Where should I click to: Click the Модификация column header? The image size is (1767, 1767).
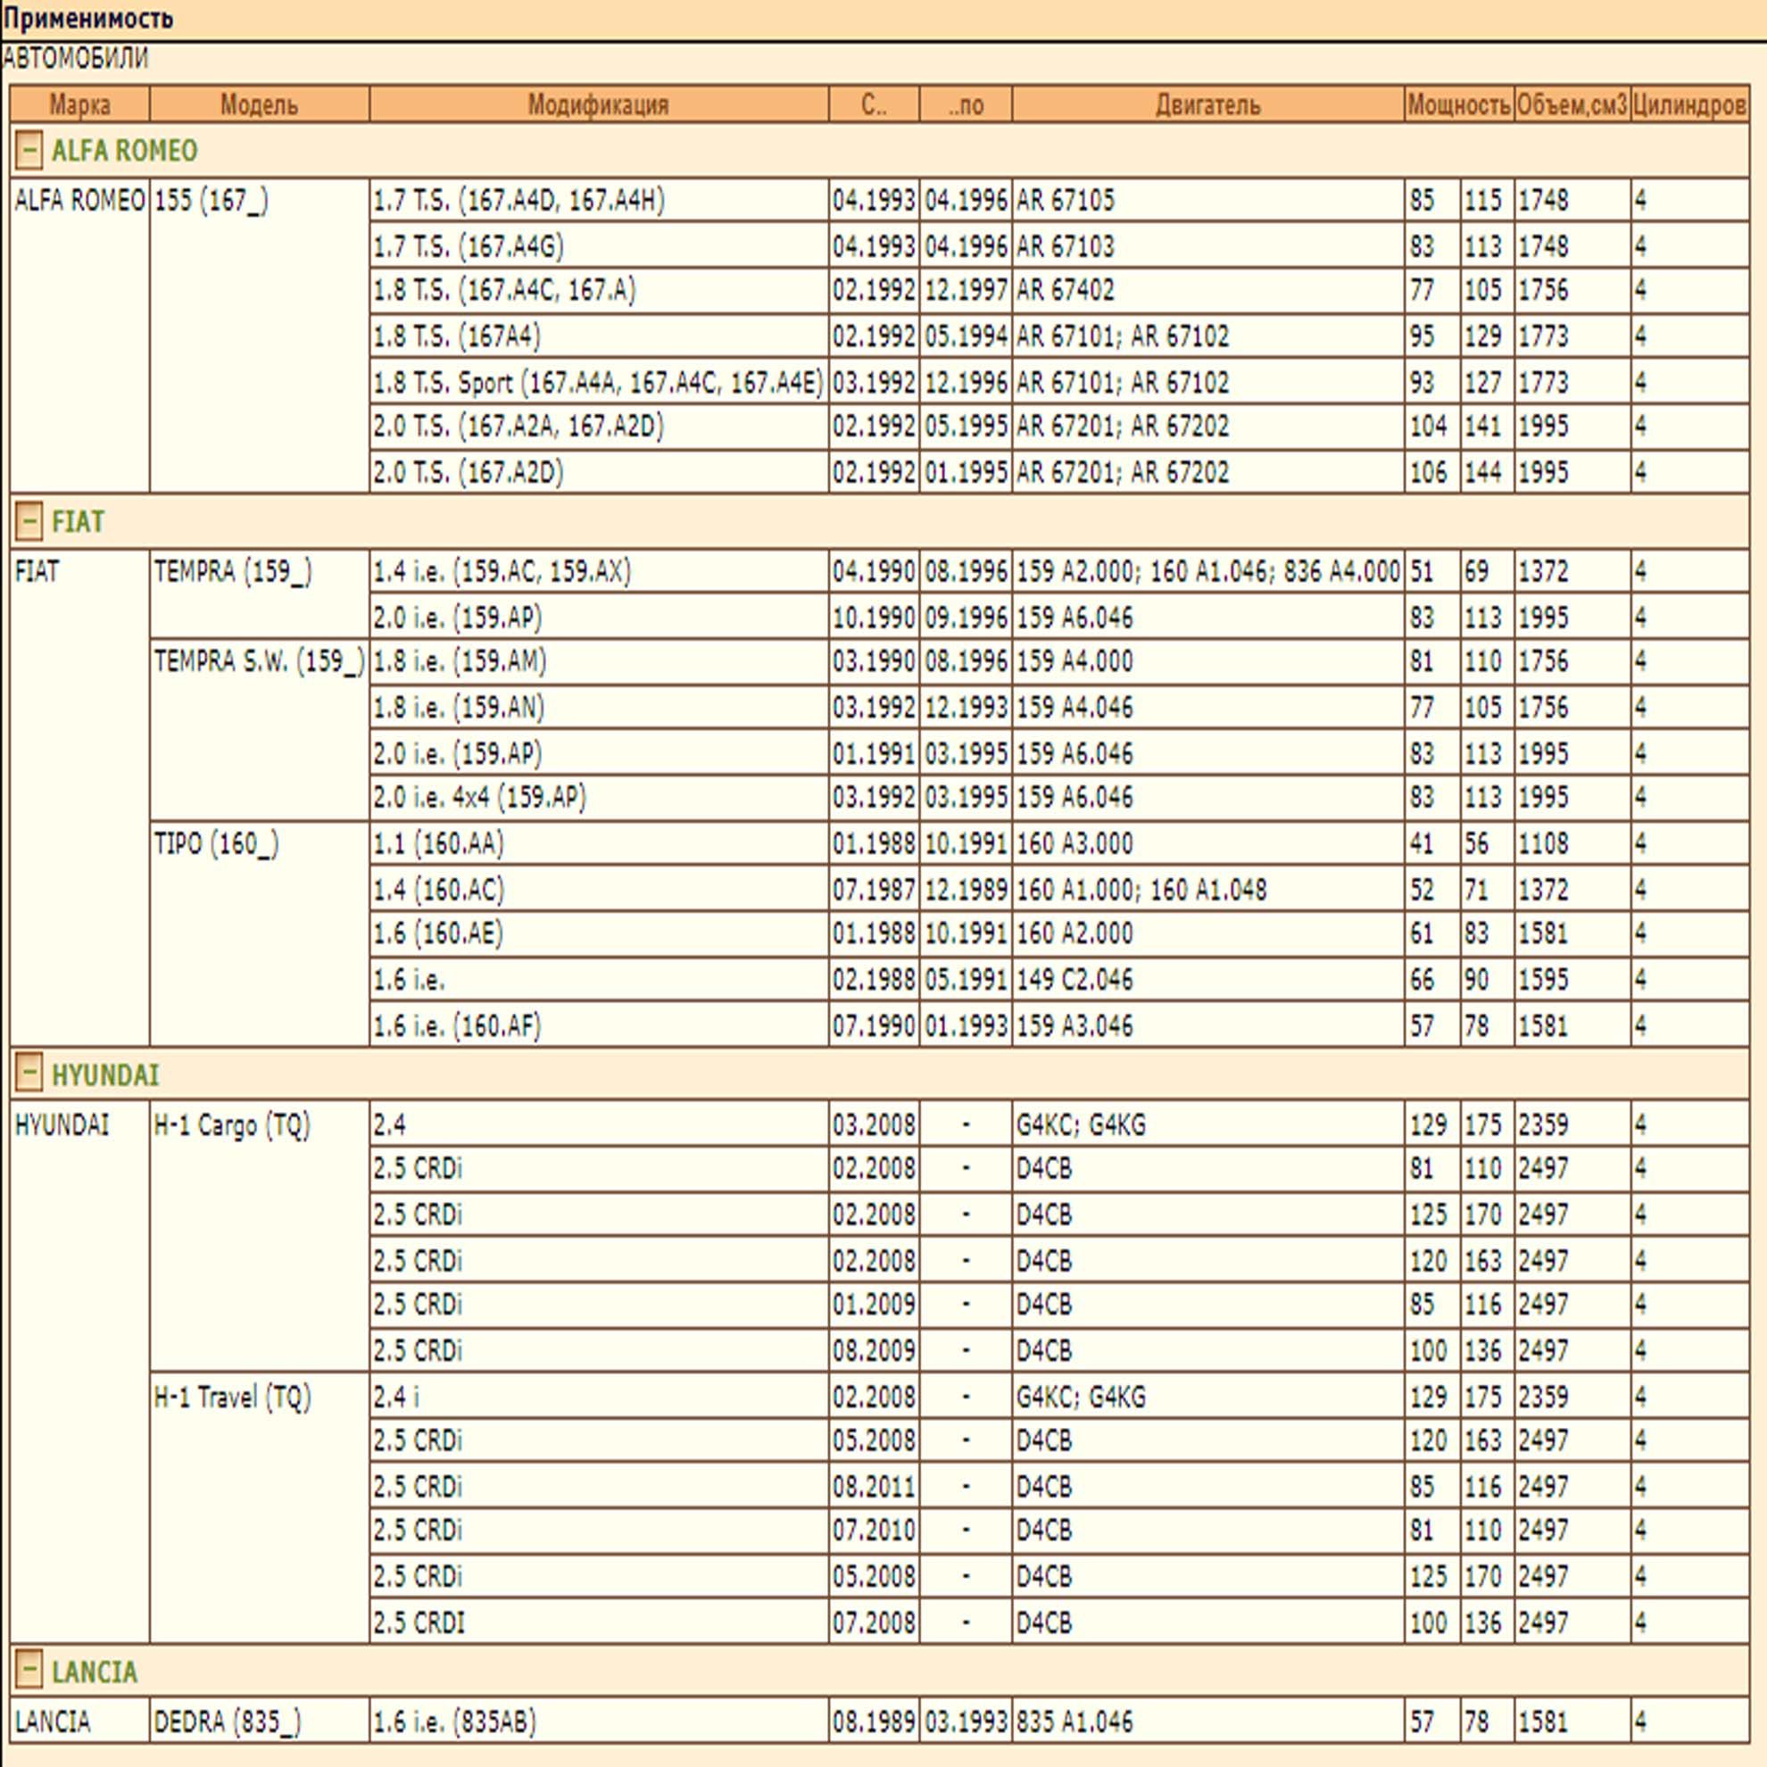[599, 104]
